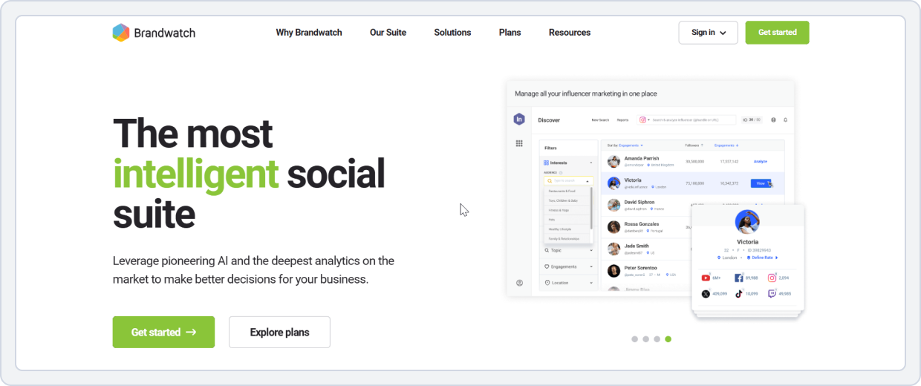The width and height of the screenshot is (921, 386).
Task: Click the TikTok icon on Victoria's card
Action: (x=739, y=294)
